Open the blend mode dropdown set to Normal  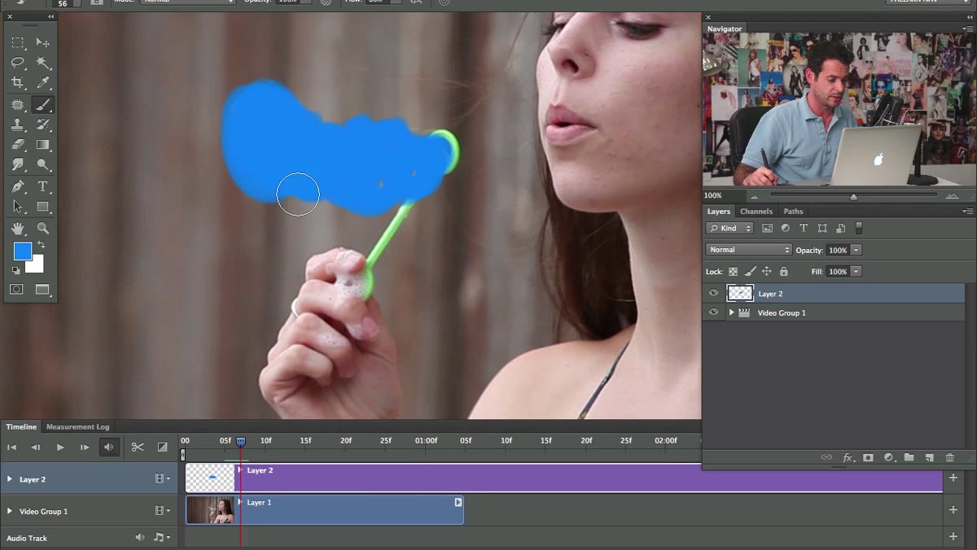click(749, 250)
